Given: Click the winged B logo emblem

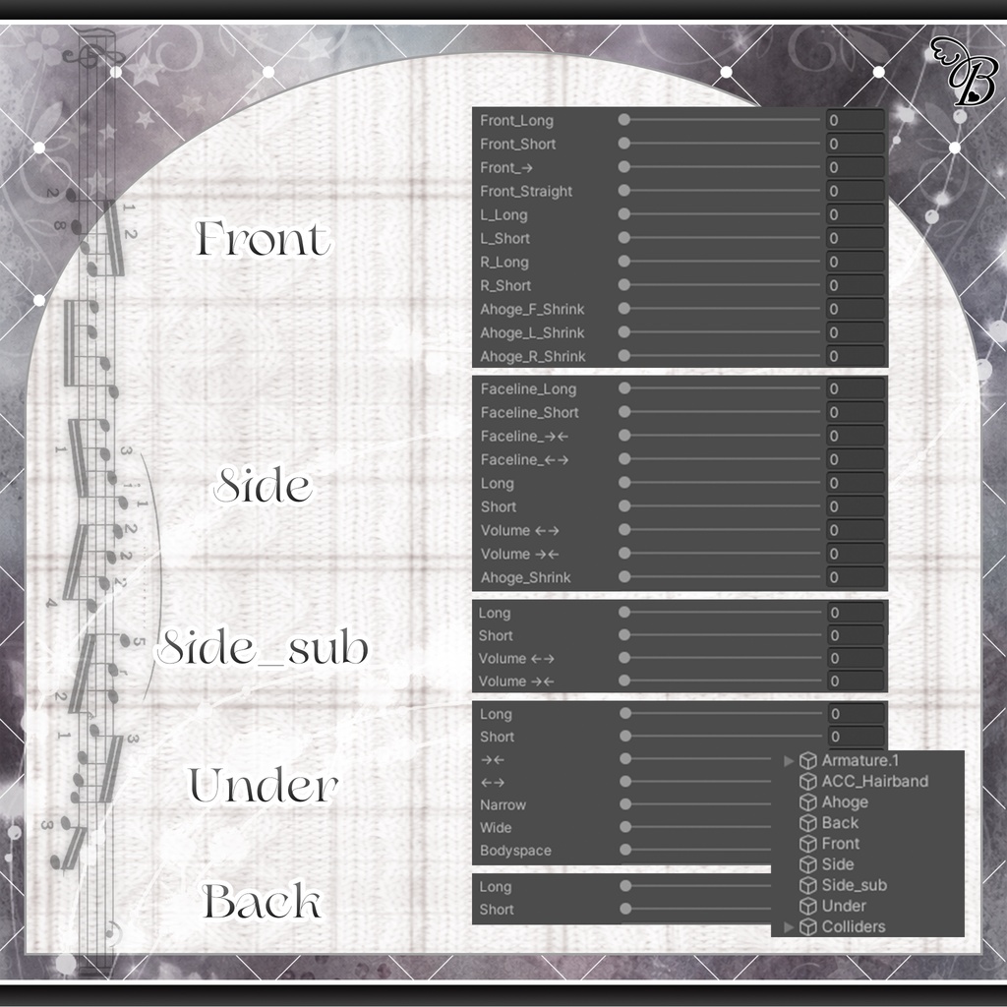Looking at the screenshot, I should (x=965, y=71).
